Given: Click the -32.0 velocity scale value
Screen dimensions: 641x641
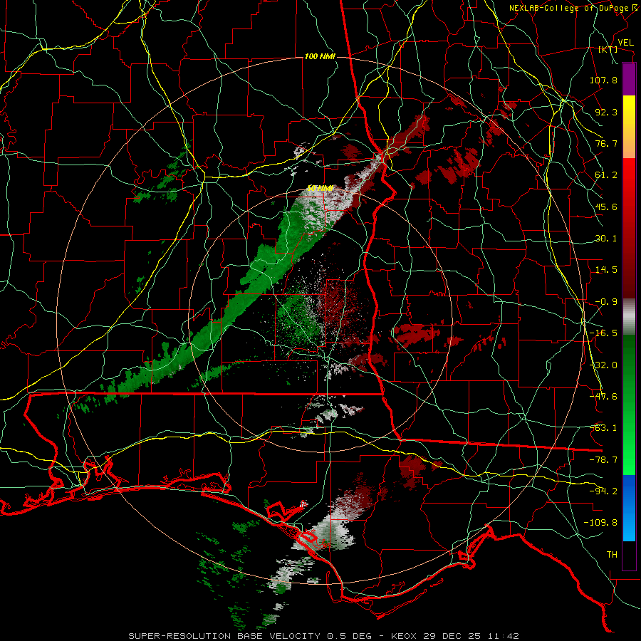Looking at the screenshot, I should point(603,365).
